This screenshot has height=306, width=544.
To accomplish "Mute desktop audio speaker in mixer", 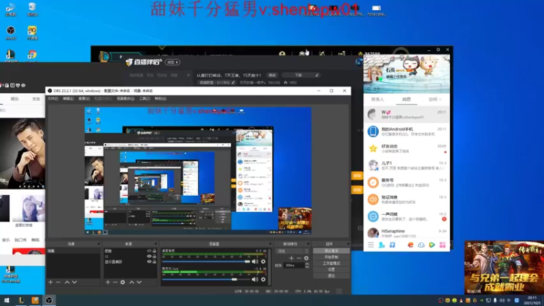I will [x=255, y=262].
